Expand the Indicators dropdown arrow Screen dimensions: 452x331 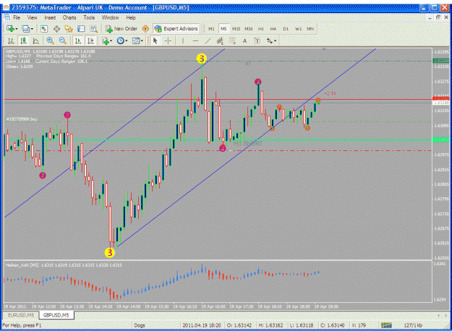(x=111, y=41)
